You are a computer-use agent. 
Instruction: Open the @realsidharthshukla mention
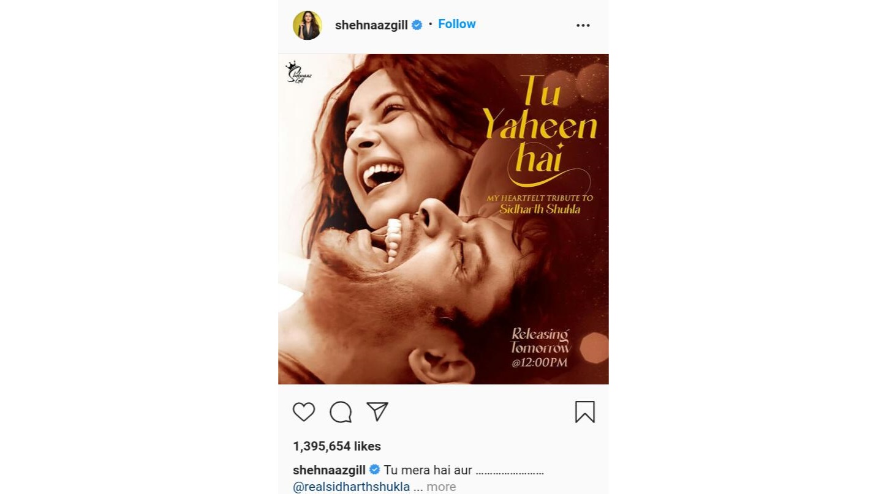[x=352, y=487]
